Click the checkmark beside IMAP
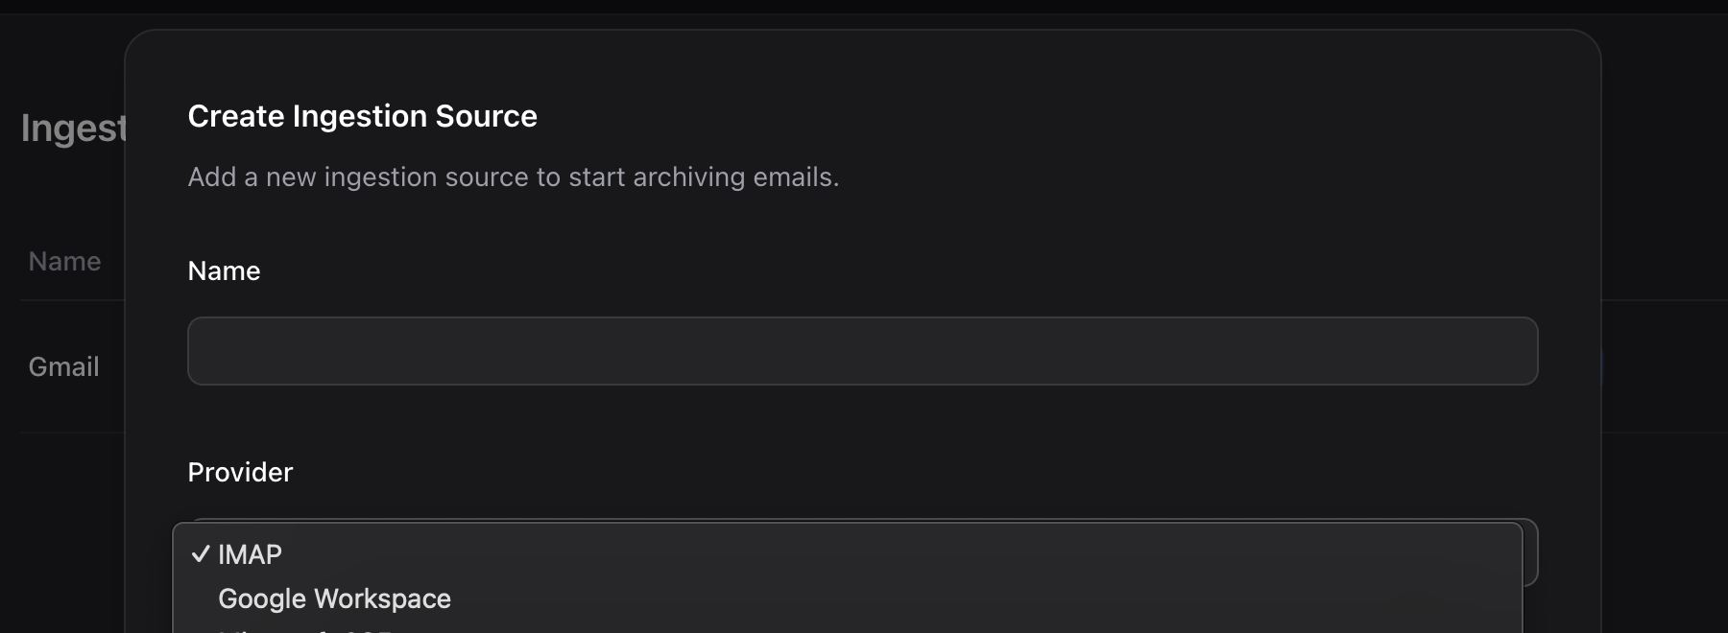The width and height of the screenshot is (1728, 633). (x=201, y=554)
